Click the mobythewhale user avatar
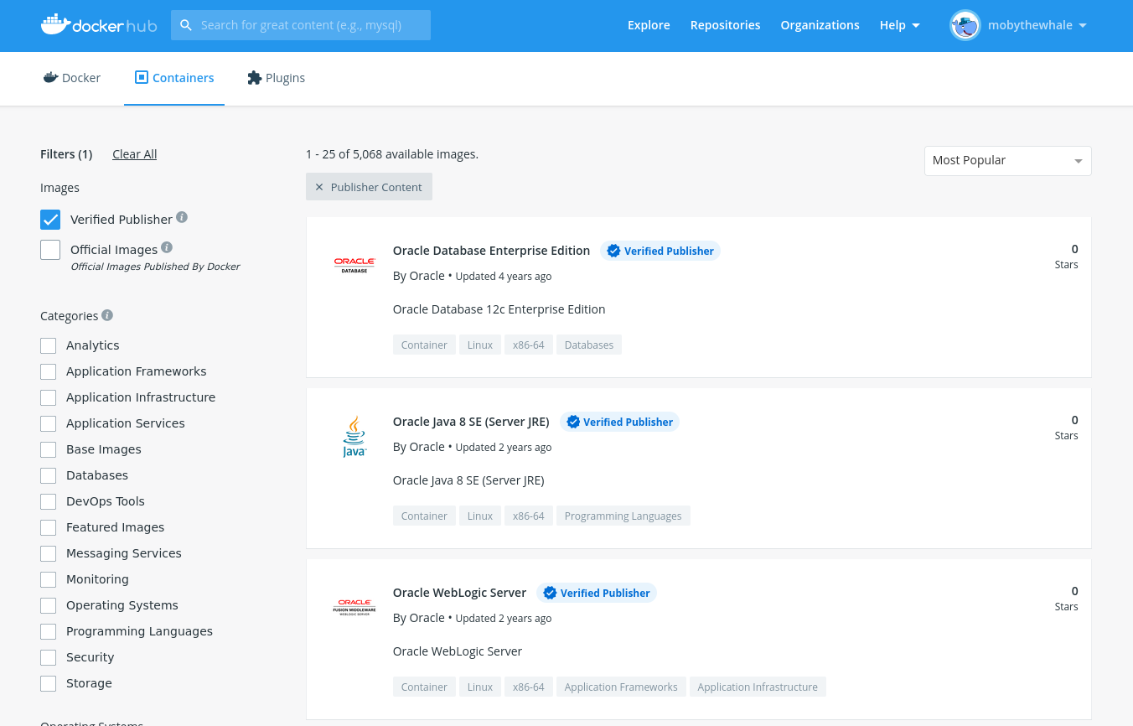Screen dimensions: 1133x726 point(965,25)
